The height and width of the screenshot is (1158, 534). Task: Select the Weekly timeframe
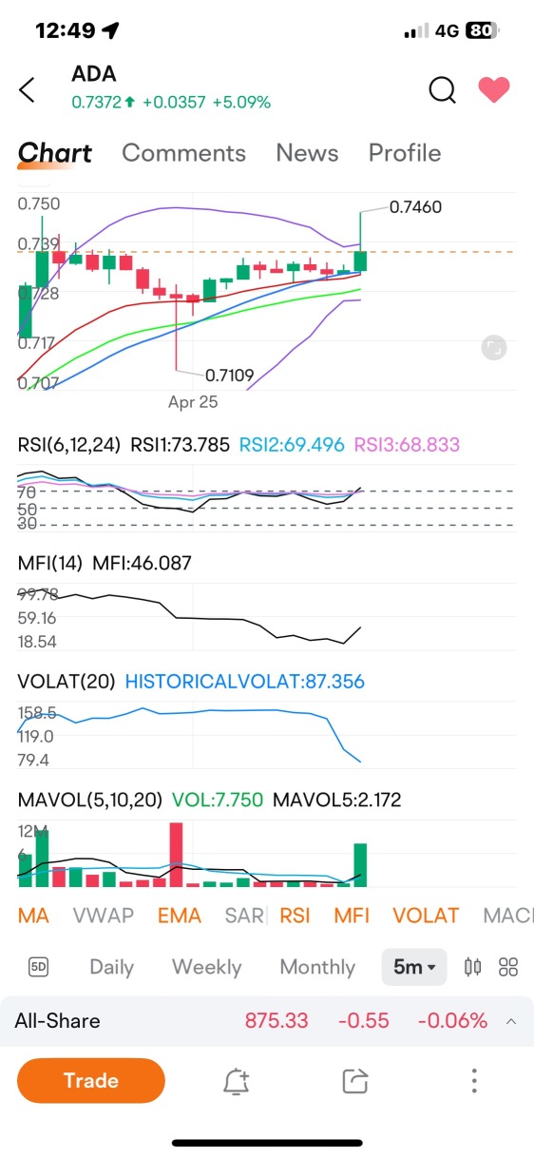click(x=206, y=967)
